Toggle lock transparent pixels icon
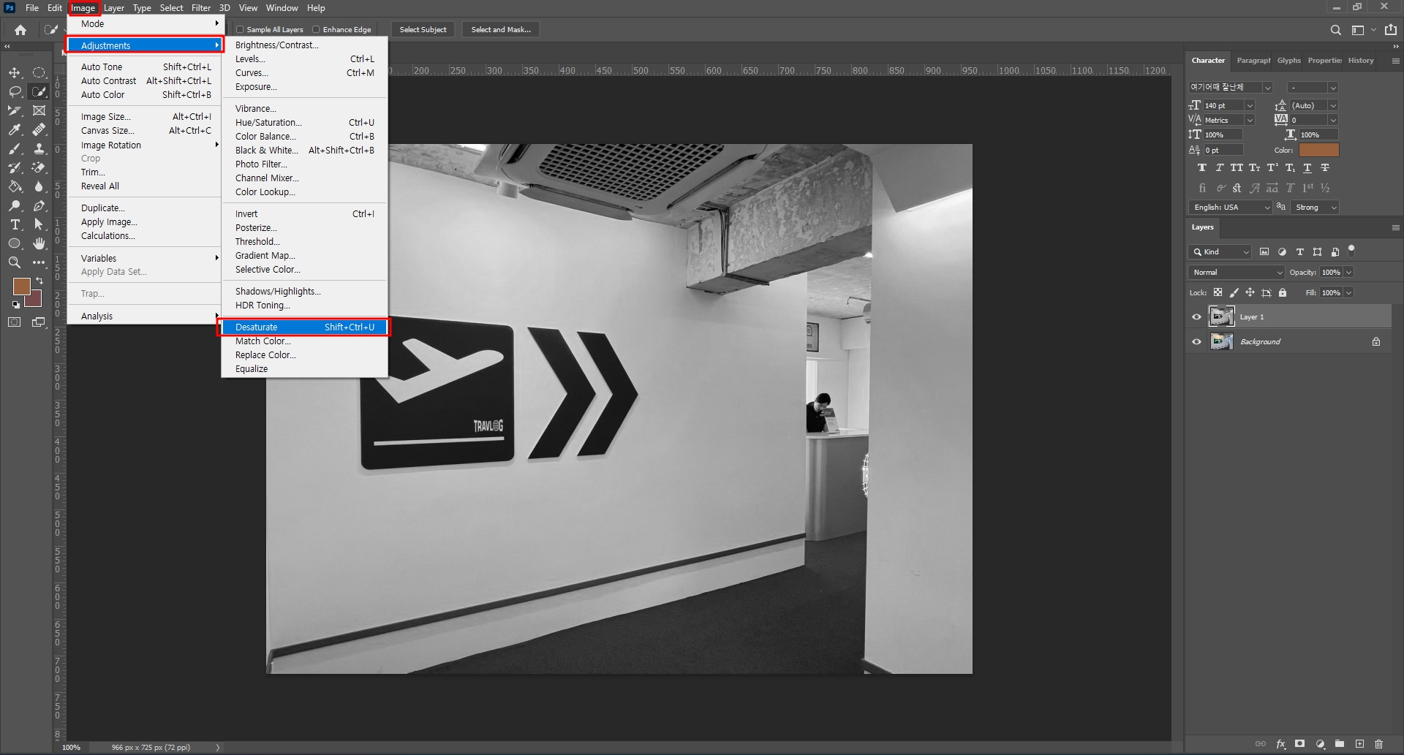Screen dimensions: 1404x755 click(1218, 292)
